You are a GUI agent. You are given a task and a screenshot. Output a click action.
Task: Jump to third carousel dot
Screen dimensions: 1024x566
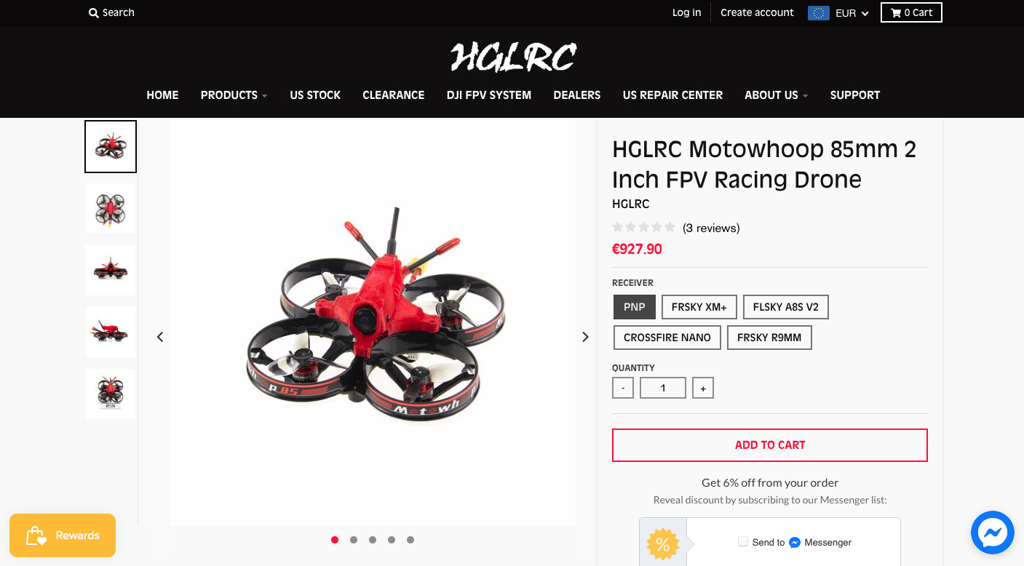tap(373, 540)
